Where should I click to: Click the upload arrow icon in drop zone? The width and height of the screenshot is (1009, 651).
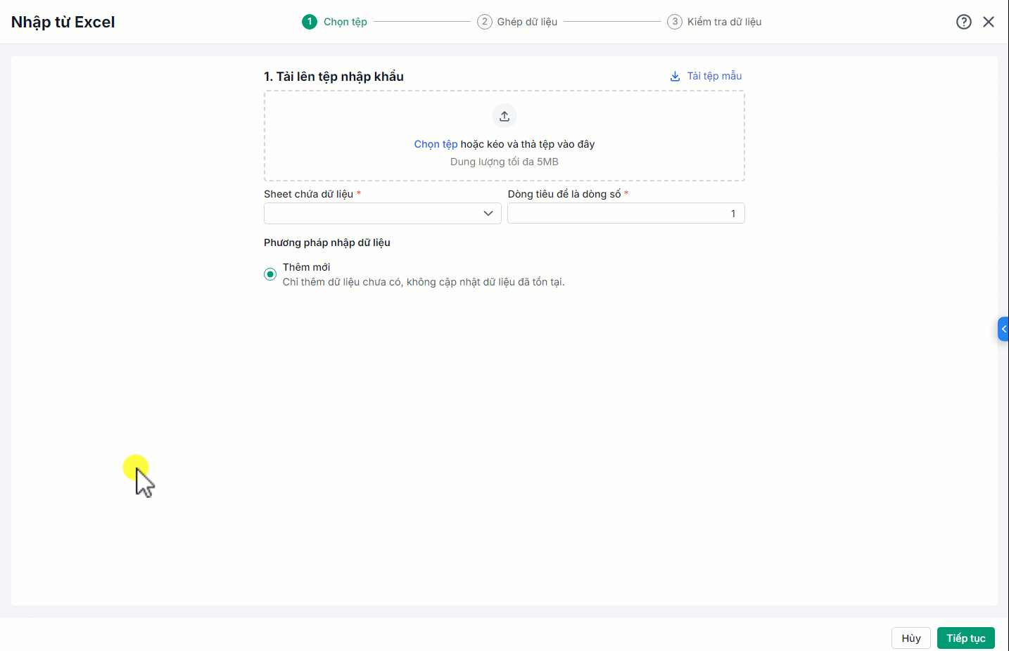coord(504,116)
